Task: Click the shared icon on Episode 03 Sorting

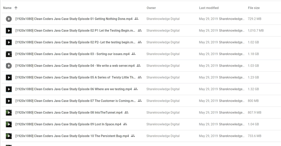Action: point(133,54)
